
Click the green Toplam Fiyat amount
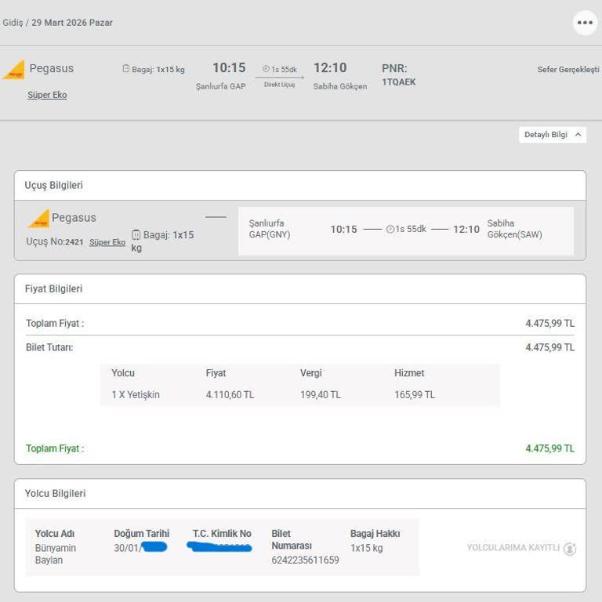click(549, 449)
